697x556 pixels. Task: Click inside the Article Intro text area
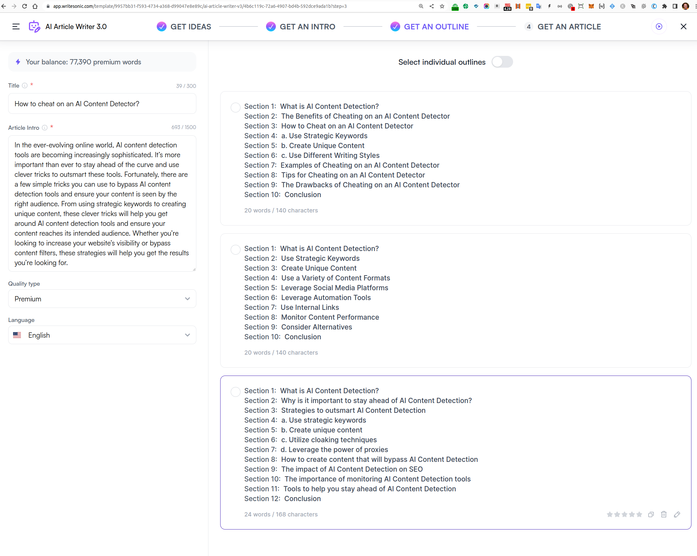click(102, 203)
